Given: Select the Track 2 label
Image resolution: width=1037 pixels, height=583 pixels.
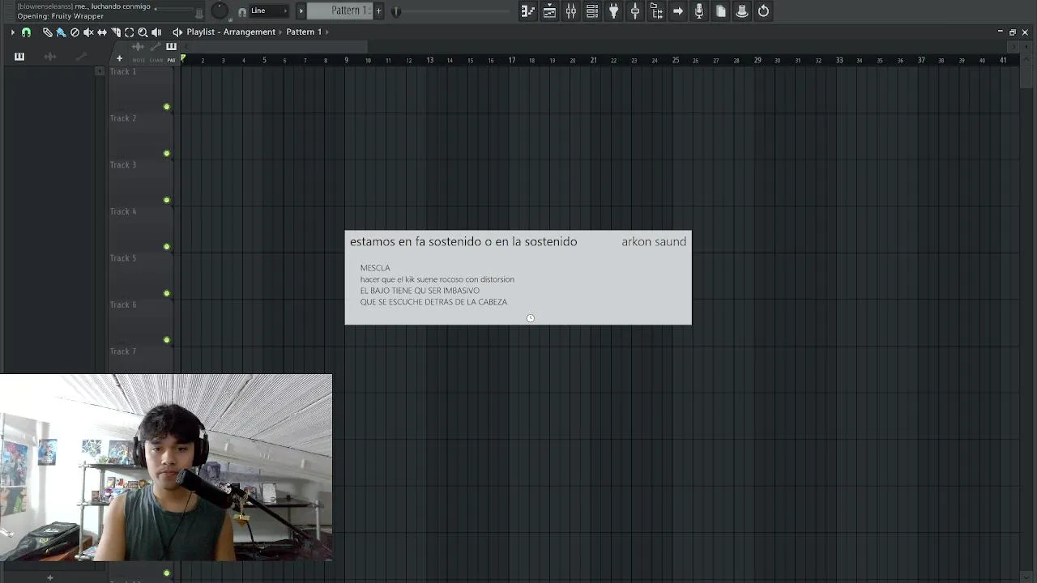Looking at the screenshot, I should pyautogui.click(x=123, y=118).
